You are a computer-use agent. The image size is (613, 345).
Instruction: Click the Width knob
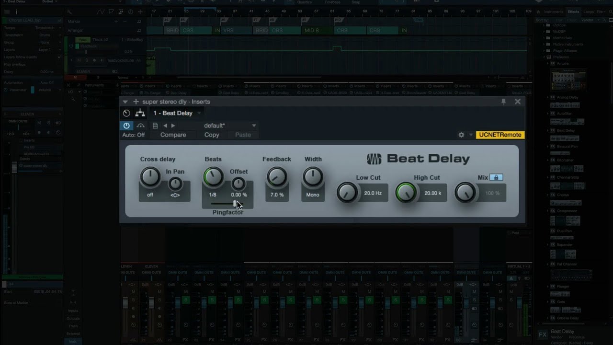[x=313, y=177]
